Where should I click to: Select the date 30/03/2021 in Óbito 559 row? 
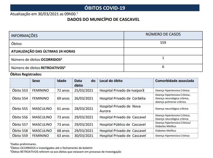point(84,136)
